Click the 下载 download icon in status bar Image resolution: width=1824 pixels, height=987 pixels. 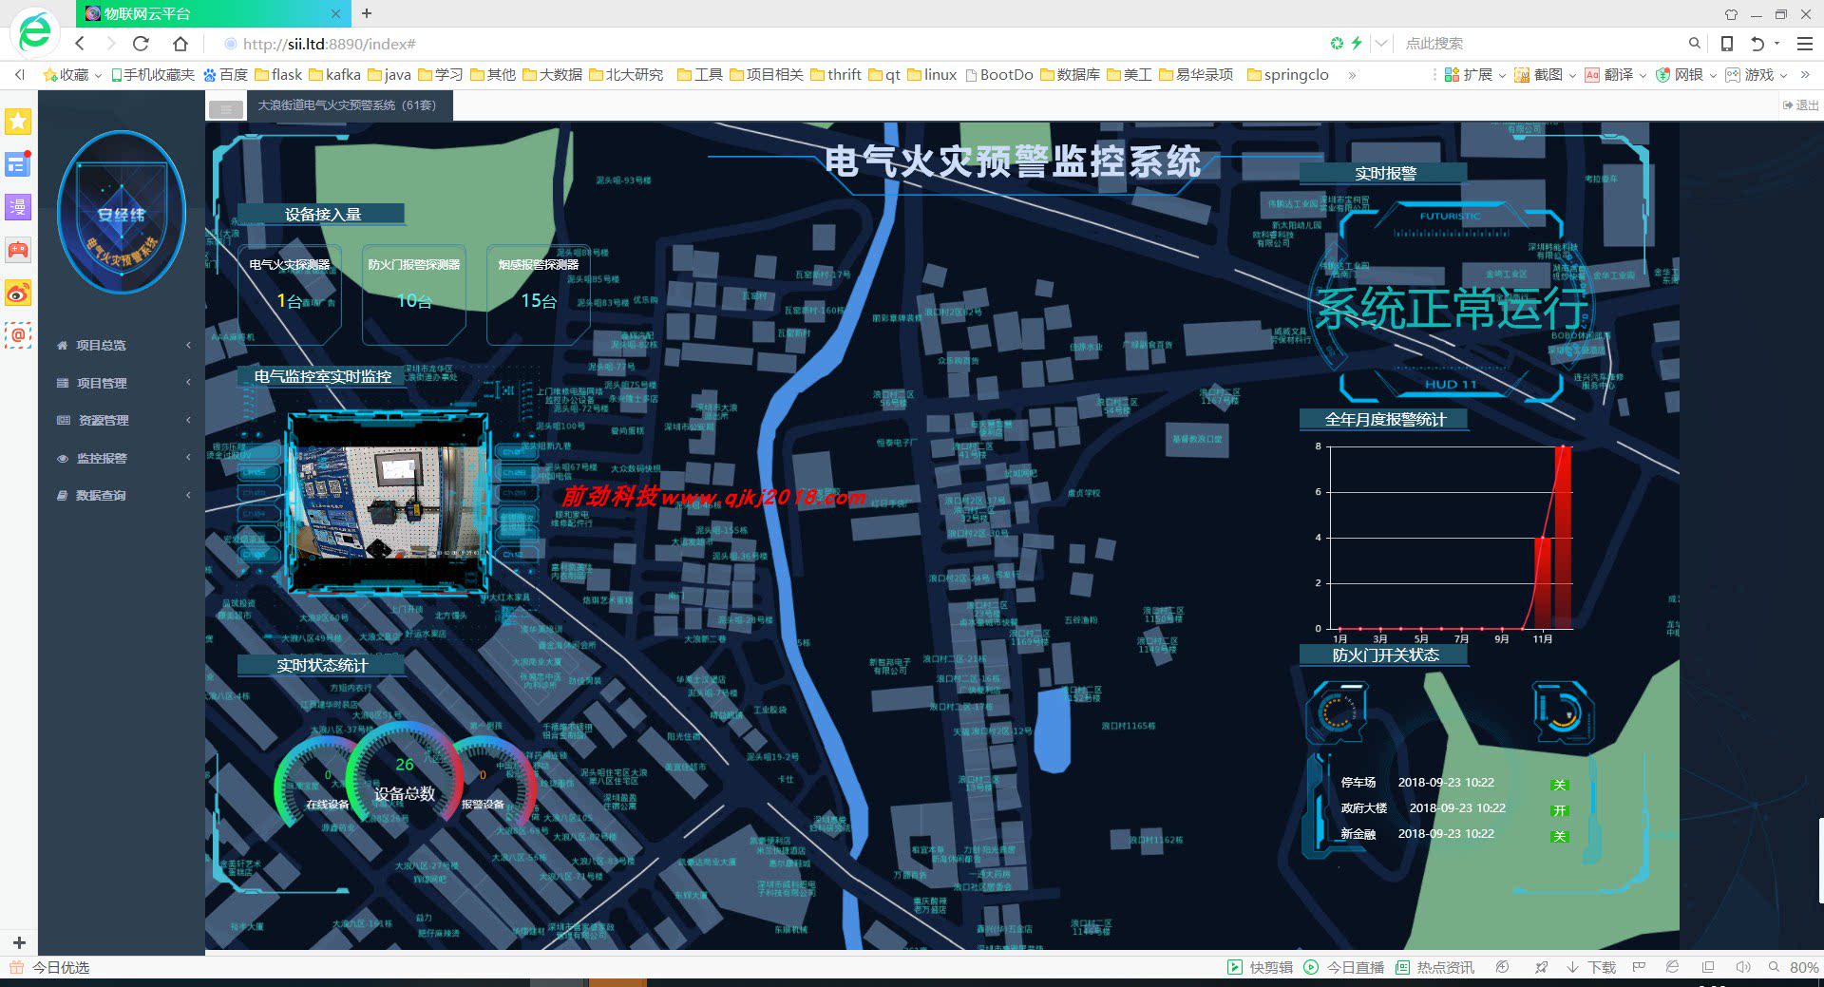click(1592, 967)
